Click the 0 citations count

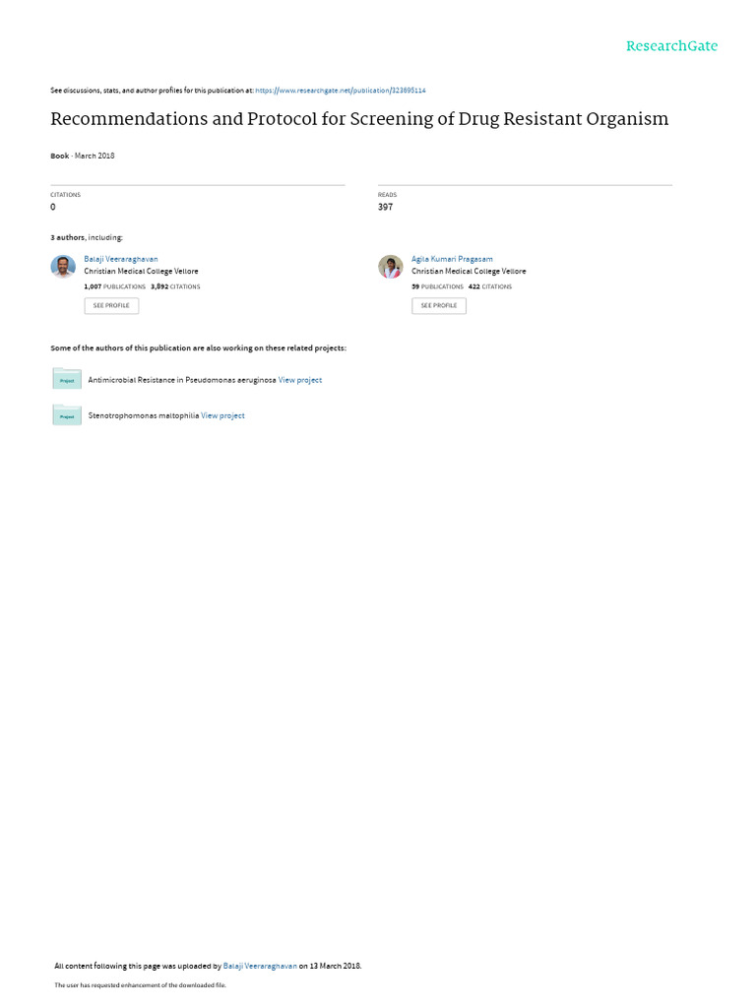click(x=53, y=207)
